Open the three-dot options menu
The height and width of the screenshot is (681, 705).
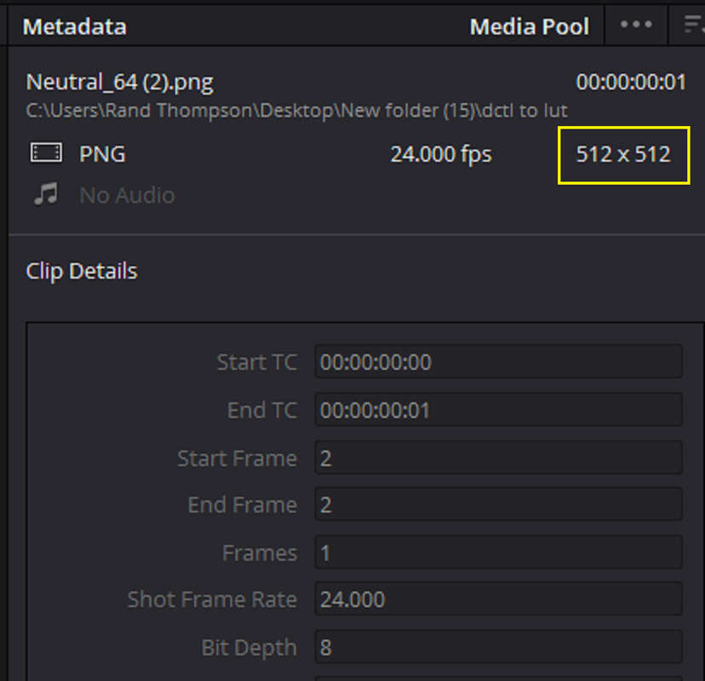click(636, 25)
